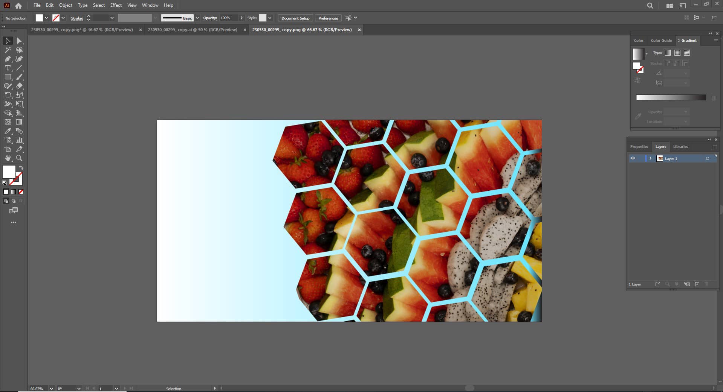
Task: Switch to the Color Guide tab
Action: click(x=661, y=41)
